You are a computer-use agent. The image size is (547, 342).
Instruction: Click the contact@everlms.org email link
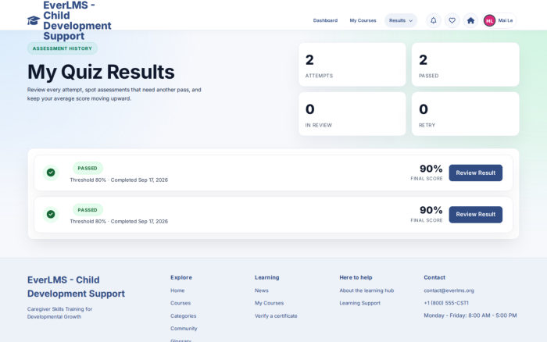point(449,290)
